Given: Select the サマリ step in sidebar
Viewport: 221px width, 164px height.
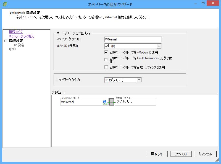Looking at the screenshot, I should (x=12, y=50).
